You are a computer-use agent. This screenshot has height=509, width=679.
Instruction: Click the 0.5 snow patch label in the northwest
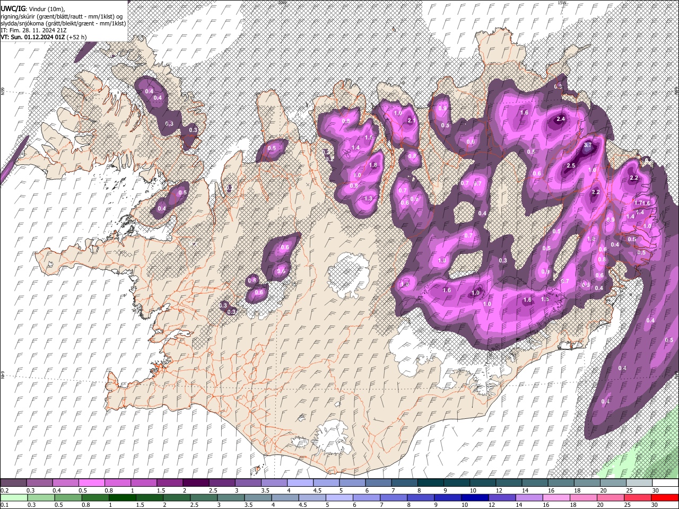pyautogui.click(x=272, y=148)
